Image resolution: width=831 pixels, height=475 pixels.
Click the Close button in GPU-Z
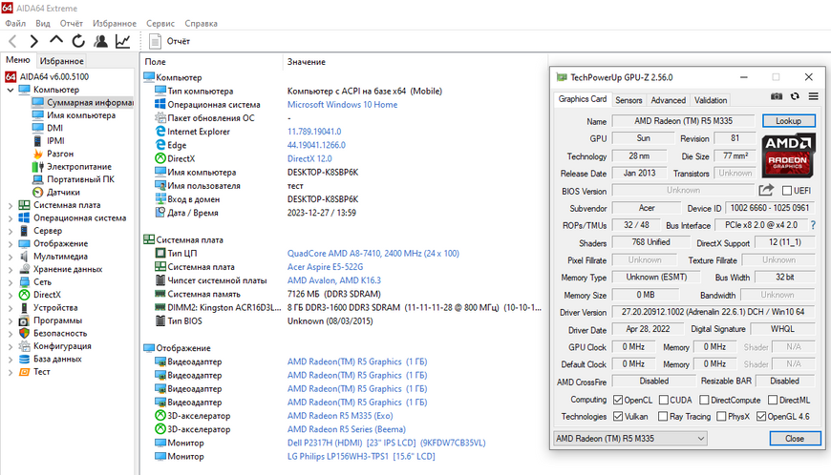click(x=795, y=439)
